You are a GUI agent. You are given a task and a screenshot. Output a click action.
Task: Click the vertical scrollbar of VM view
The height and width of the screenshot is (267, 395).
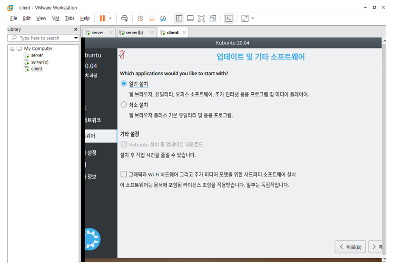point(384,148)
